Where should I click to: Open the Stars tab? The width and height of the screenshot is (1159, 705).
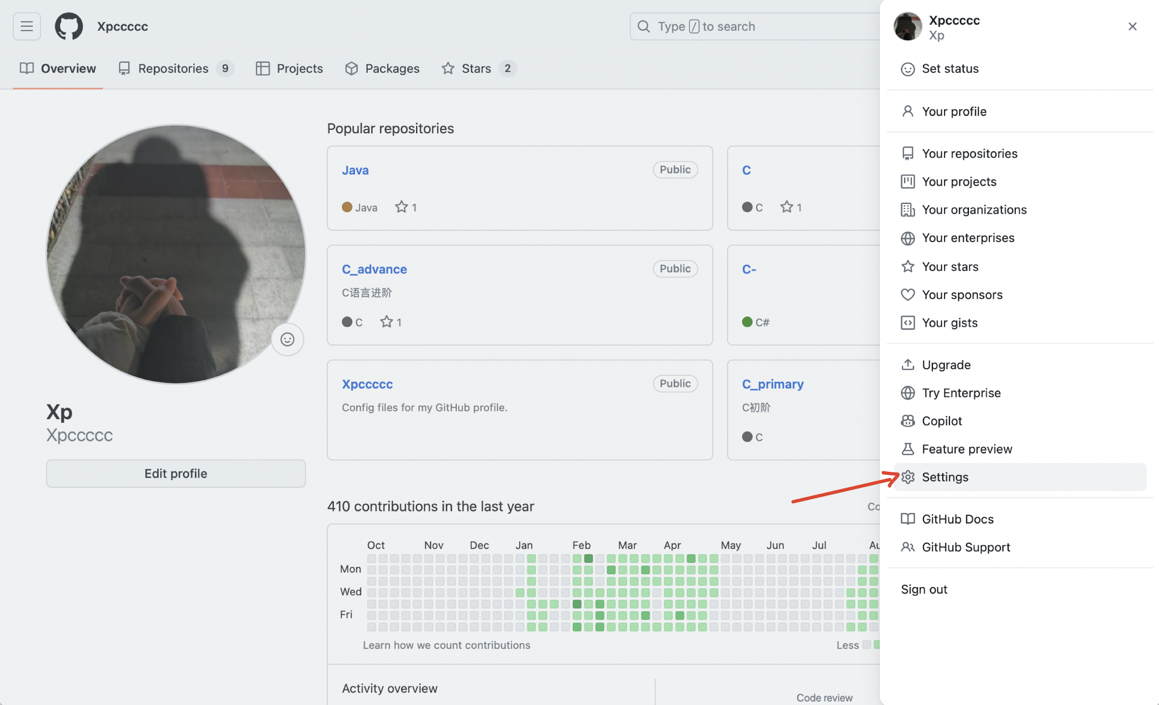[x=476, y=68]
